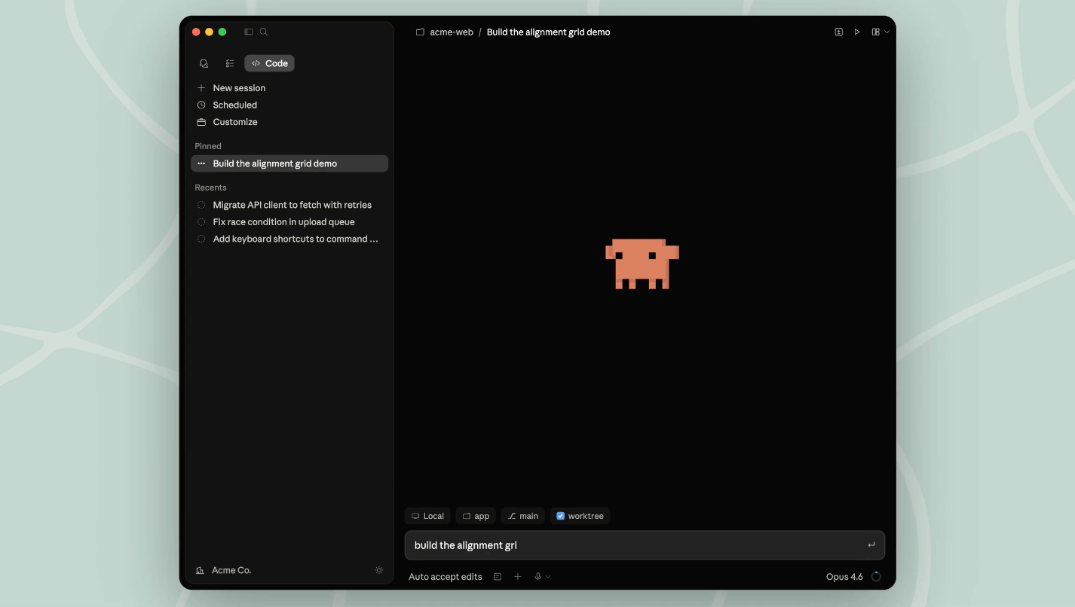Open the main branch selector
The width and height of the screenshot is (1075, 607).
[x=522, y=516]
